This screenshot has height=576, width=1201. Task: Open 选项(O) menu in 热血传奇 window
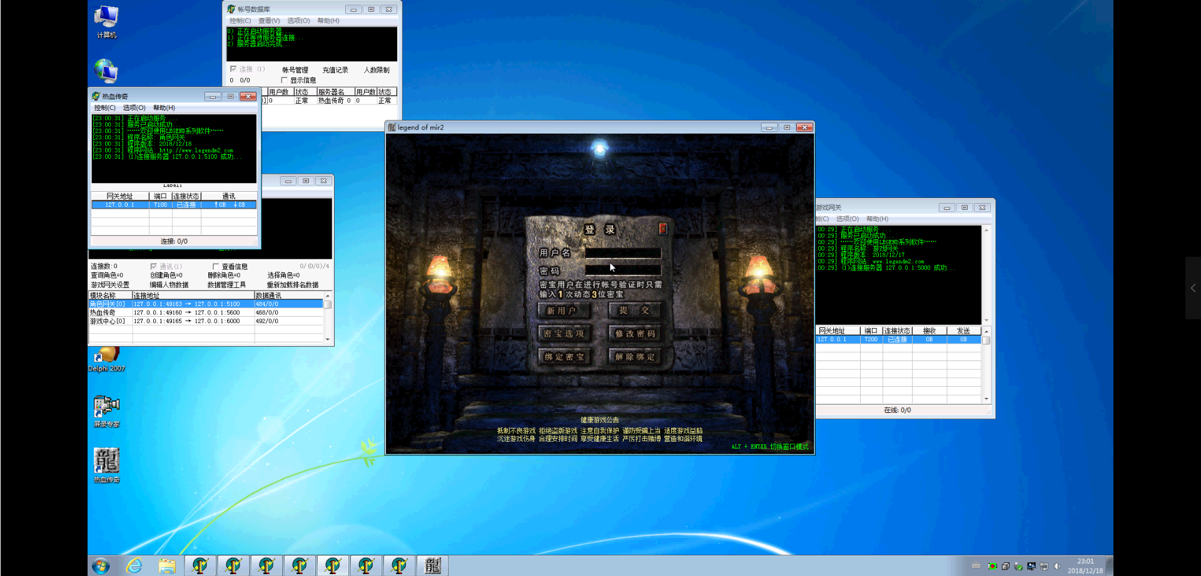tap(134, 107)
